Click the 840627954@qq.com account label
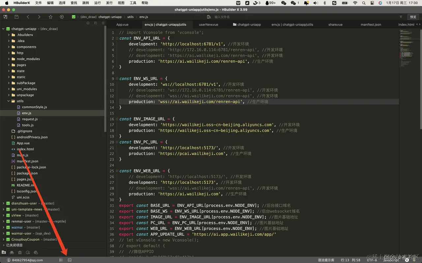 coord(27,260)
